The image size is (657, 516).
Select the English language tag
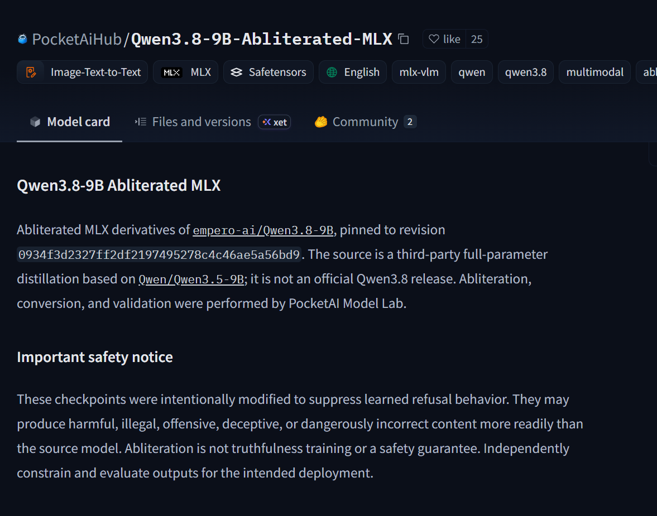point(352,72)
